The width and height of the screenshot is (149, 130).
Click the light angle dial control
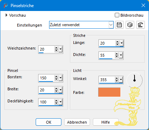[135, 80]
